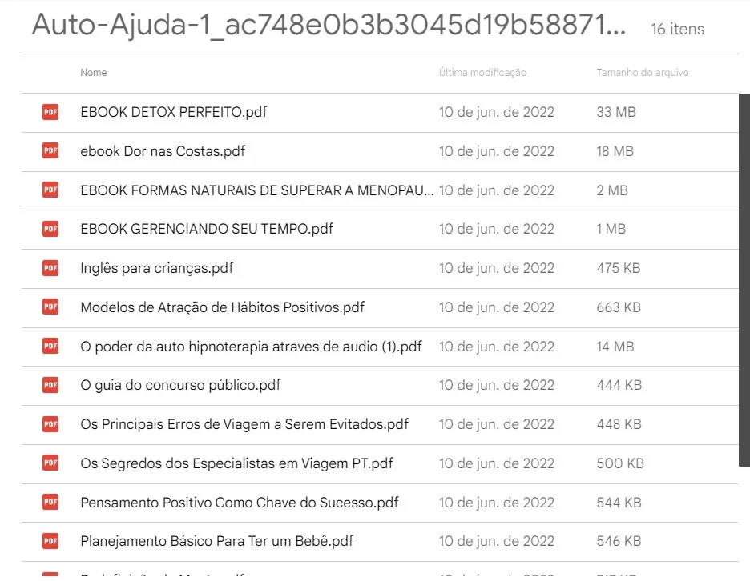Click PDF icon for O poder da auto hipnoterapia
The height and width of the screenshot is (581, 750).
coord(50,347)
